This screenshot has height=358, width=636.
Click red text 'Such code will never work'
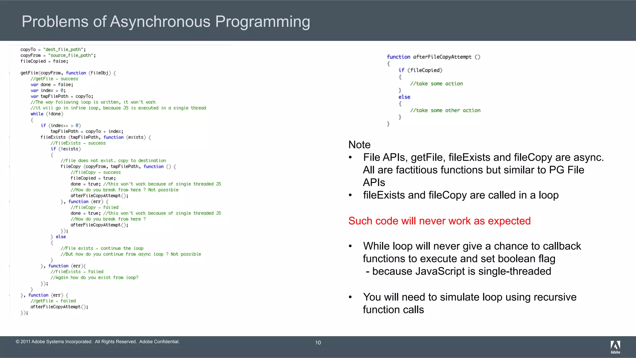click(x=439, y=221)
